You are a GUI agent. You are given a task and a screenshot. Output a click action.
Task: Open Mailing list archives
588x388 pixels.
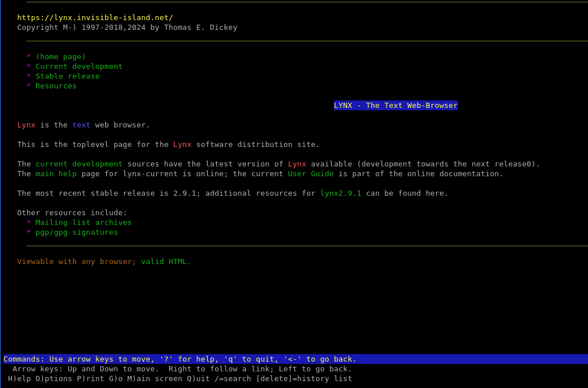pyautogui.click(x=83, y=223)
